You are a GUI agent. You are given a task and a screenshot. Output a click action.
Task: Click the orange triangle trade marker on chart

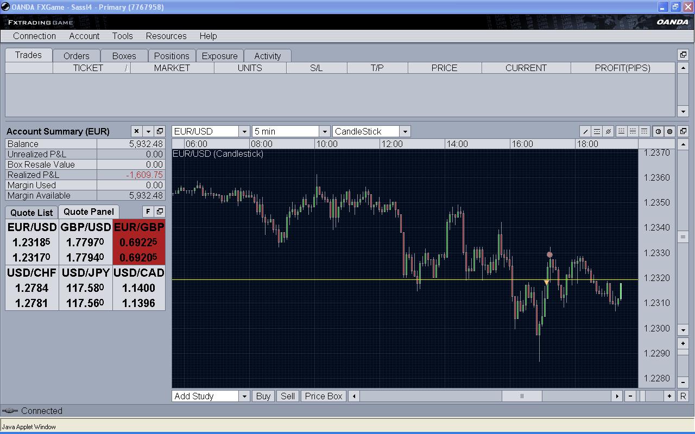click(546, 282)
